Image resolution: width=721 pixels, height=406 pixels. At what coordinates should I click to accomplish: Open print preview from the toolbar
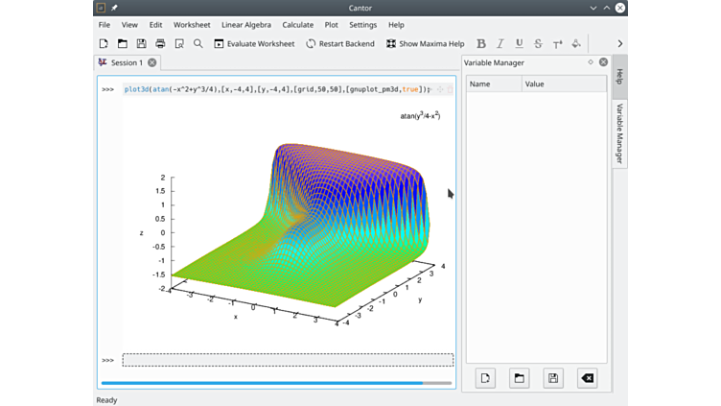[x=179, y=43]
